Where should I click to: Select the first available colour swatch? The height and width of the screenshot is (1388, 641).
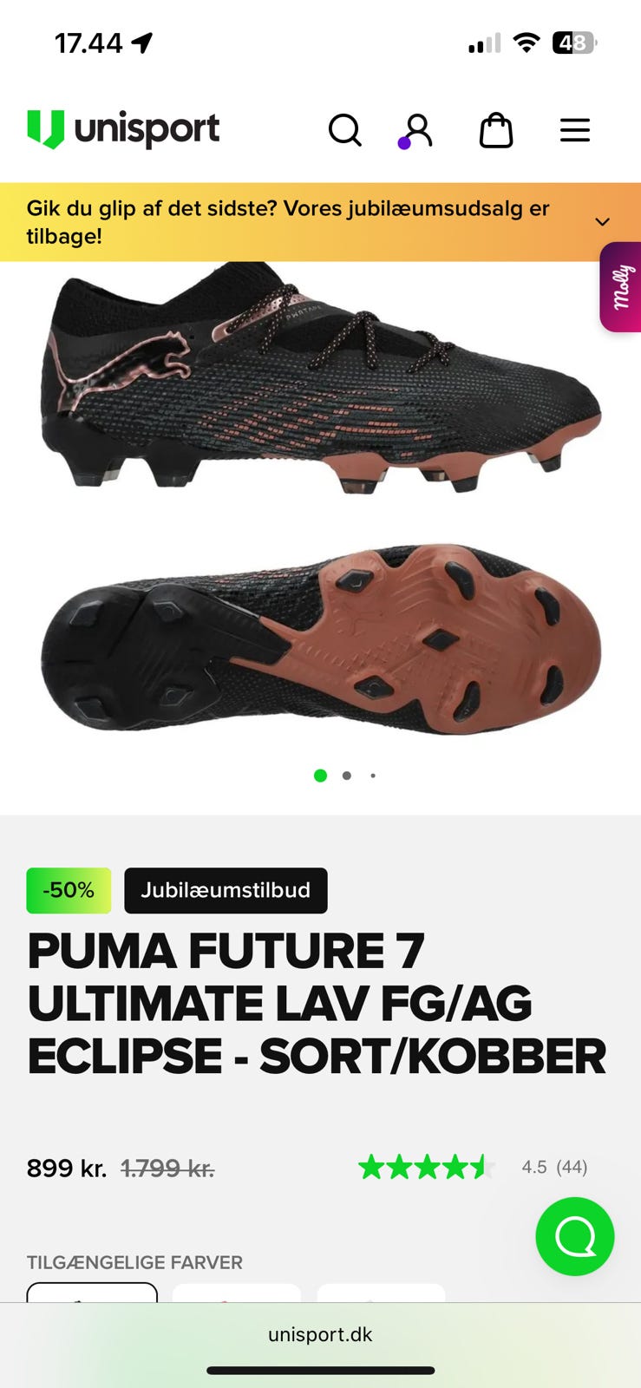92,1293
